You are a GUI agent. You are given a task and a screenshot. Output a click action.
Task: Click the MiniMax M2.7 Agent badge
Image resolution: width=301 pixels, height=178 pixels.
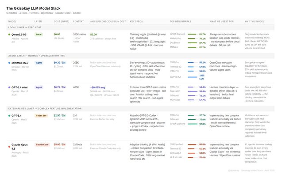coord(39,63)
